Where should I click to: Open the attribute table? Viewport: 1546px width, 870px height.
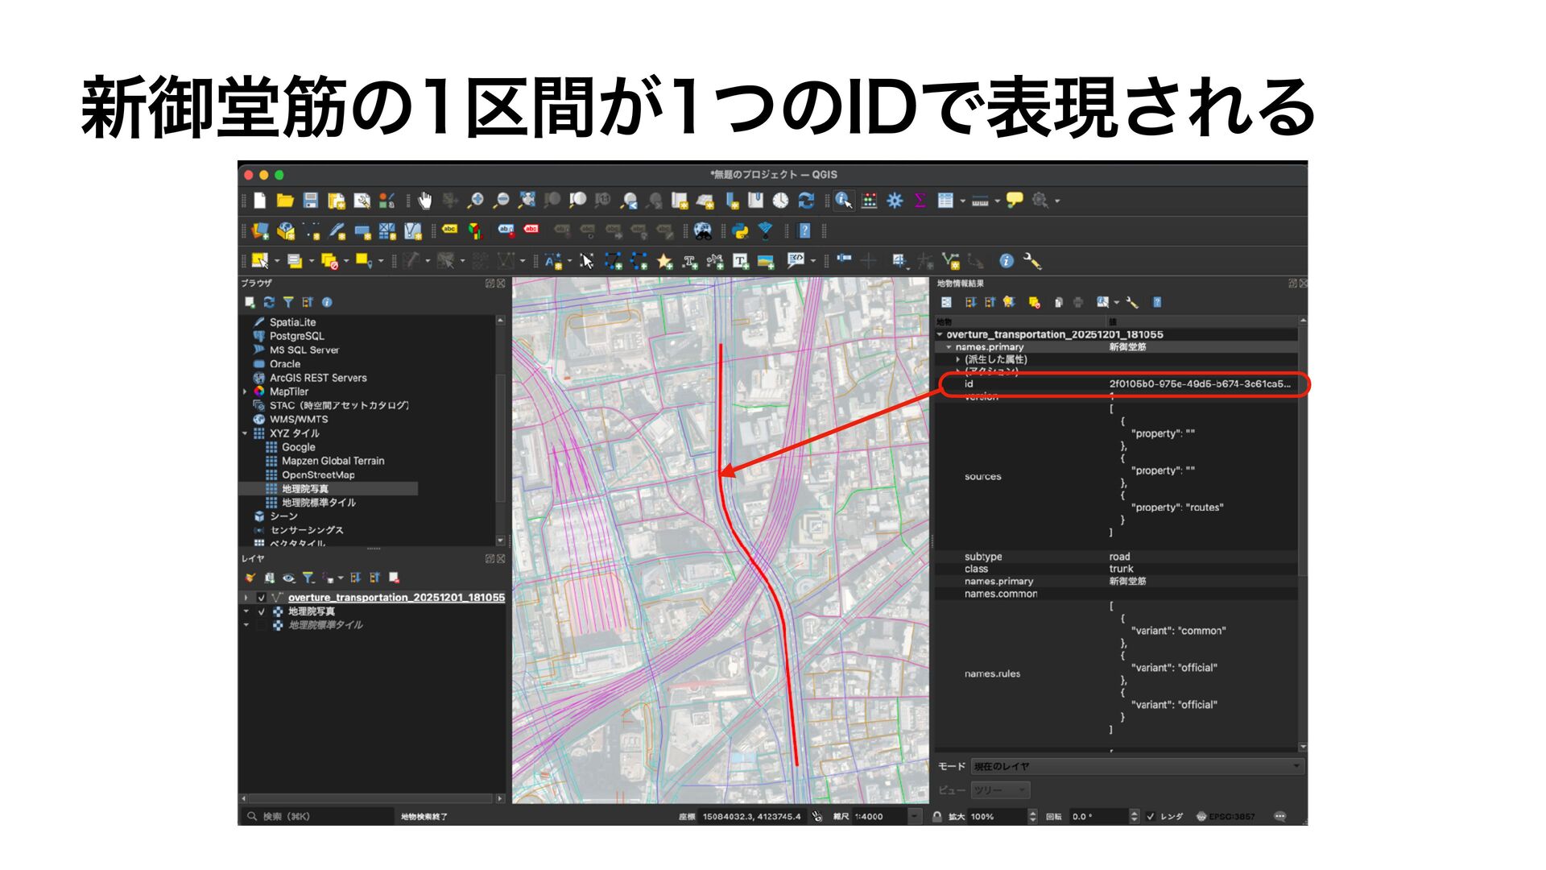[x=945, y=201]
